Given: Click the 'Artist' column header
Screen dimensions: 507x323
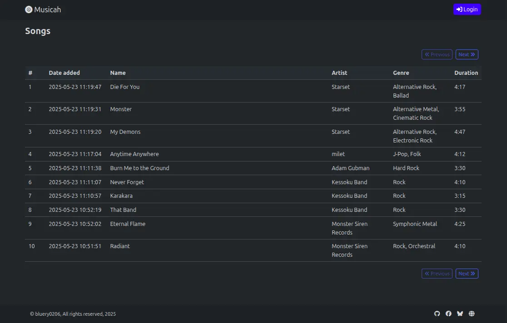Looking at the screenshot, I should click(x=339, y=73).
